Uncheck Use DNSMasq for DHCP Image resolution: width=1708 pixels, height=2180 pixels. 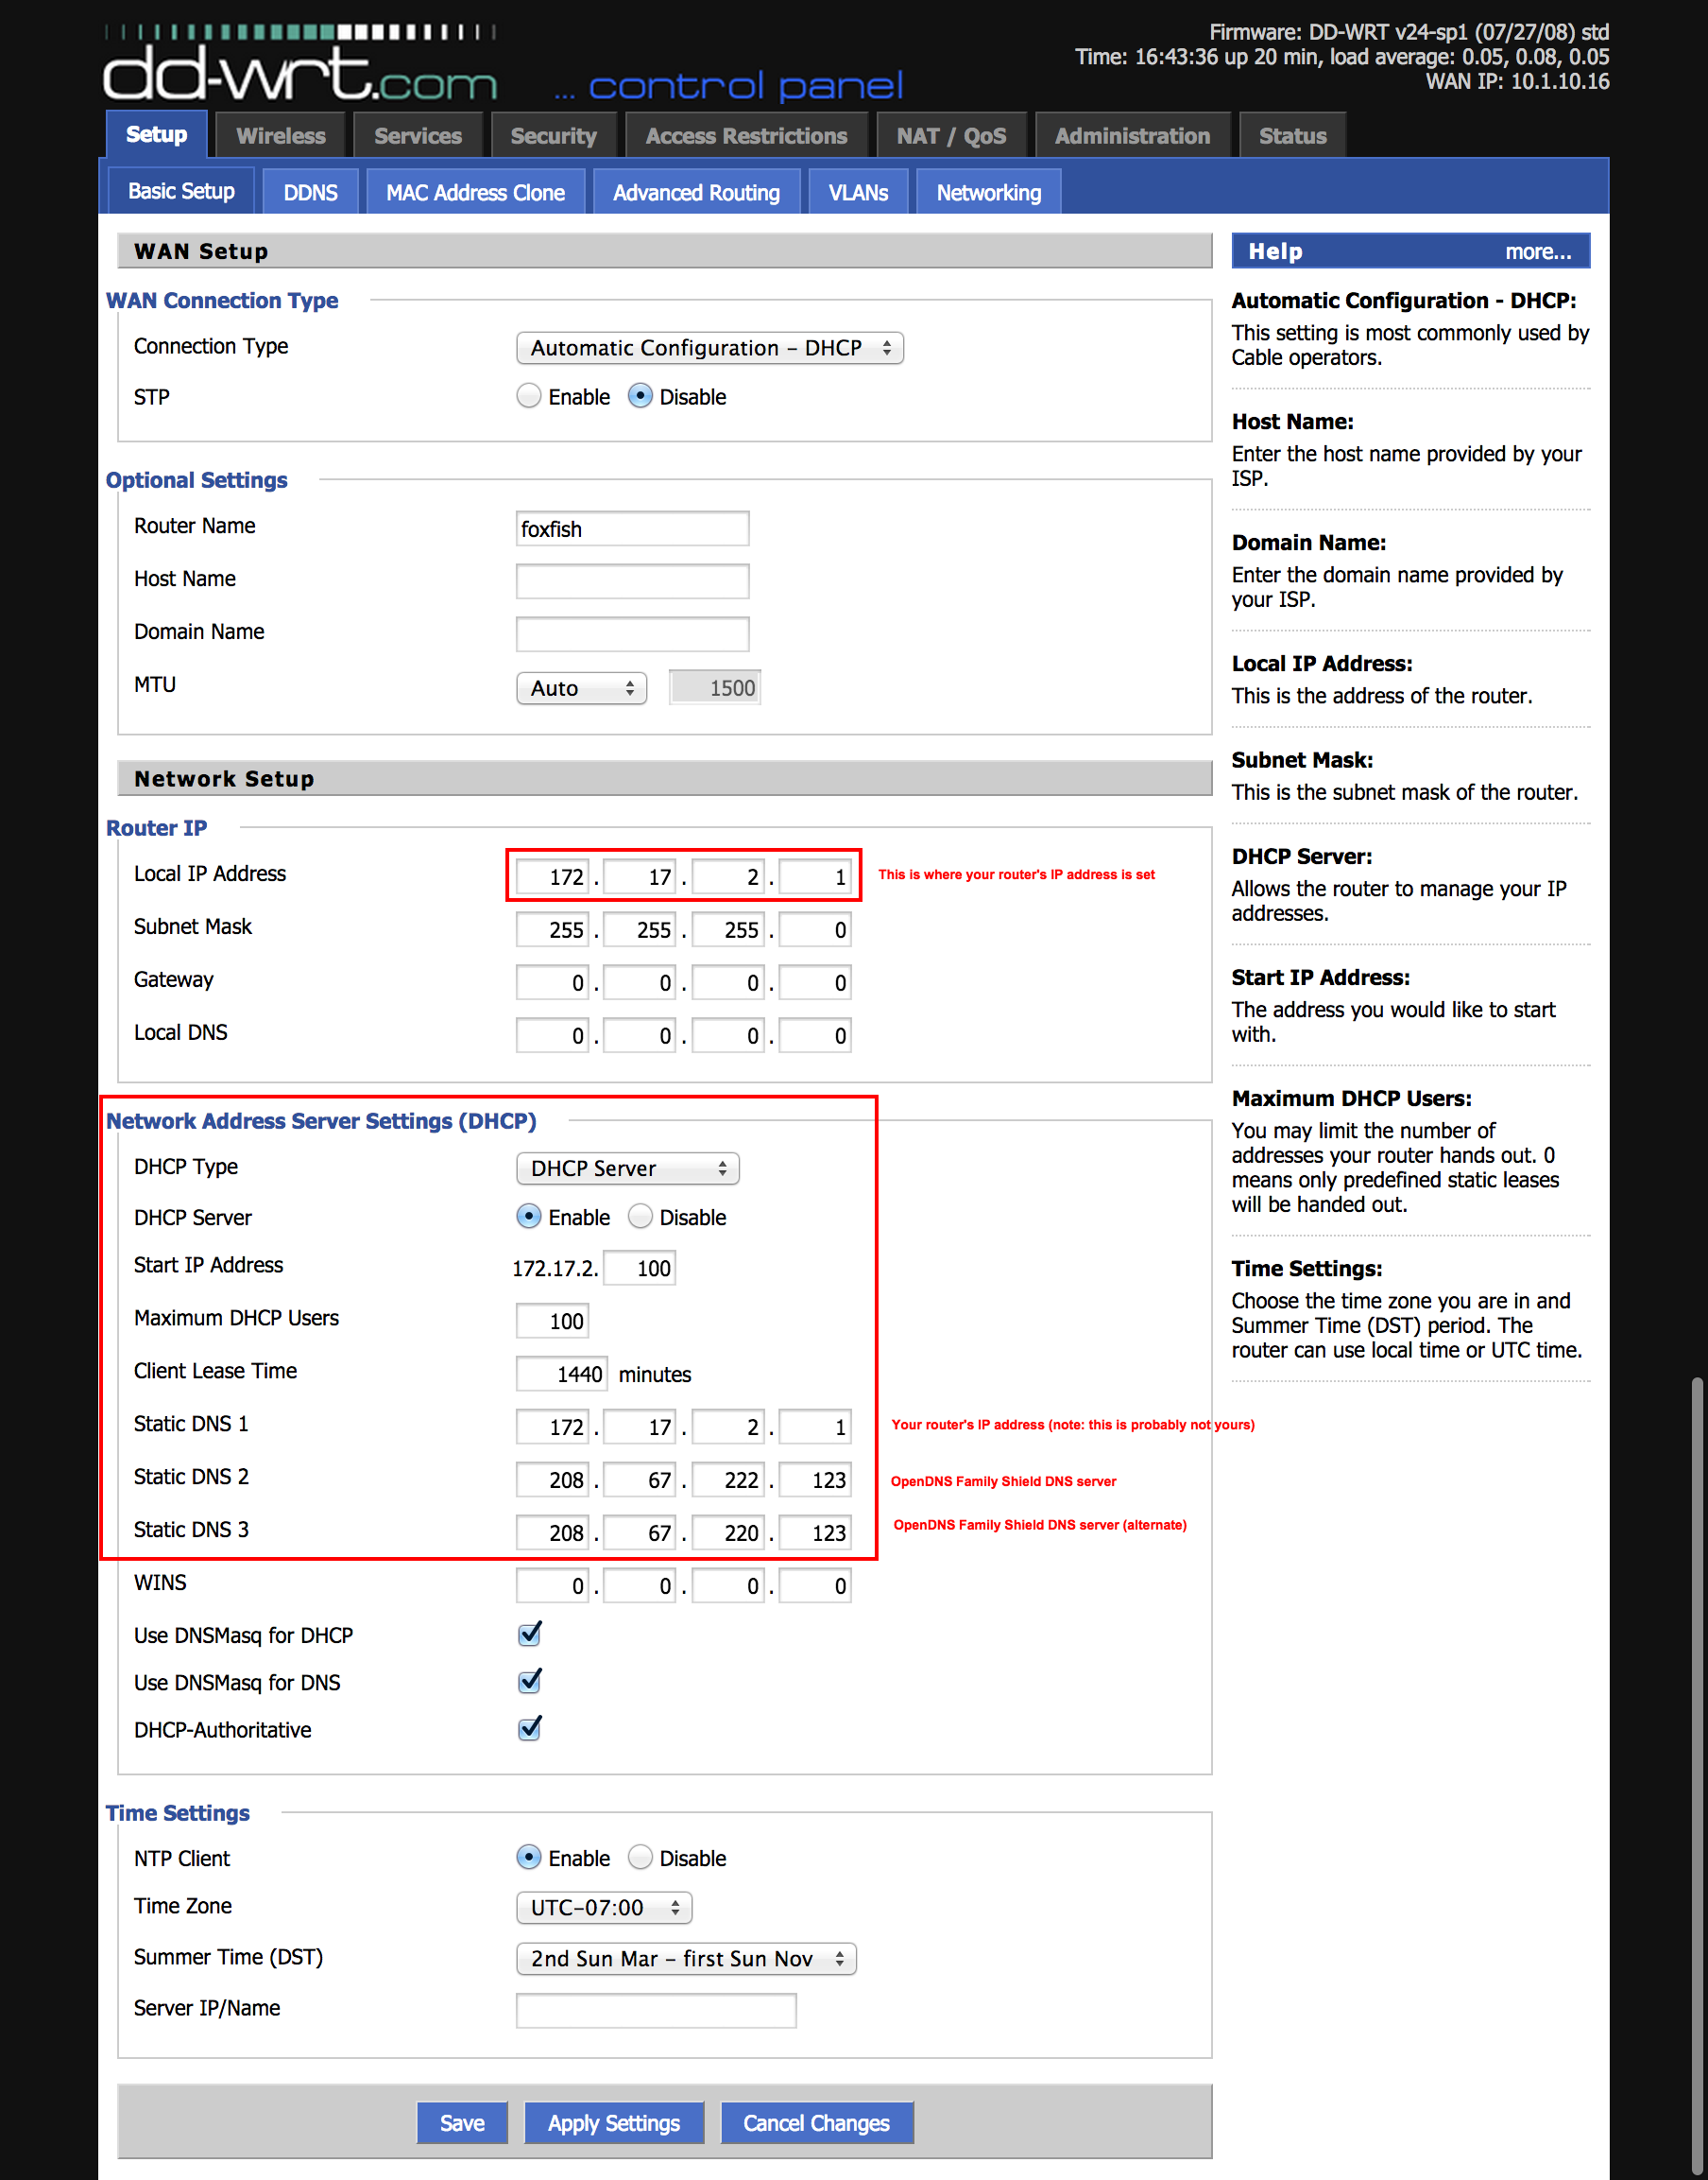click(530, 1634)
